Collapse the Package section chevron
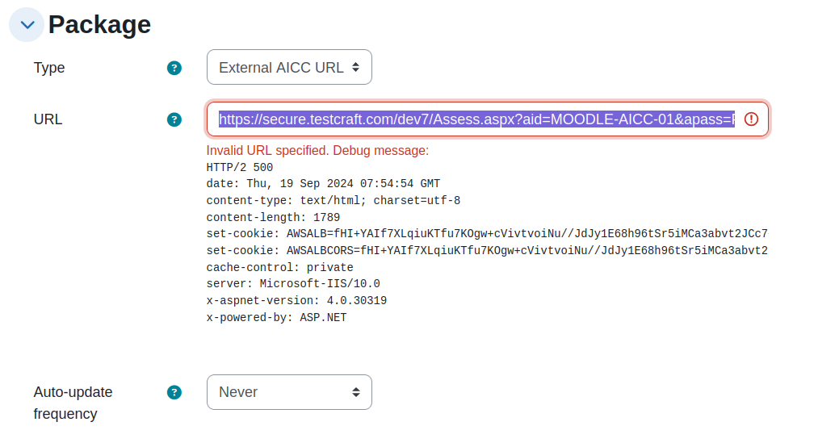 coord(27,24)
